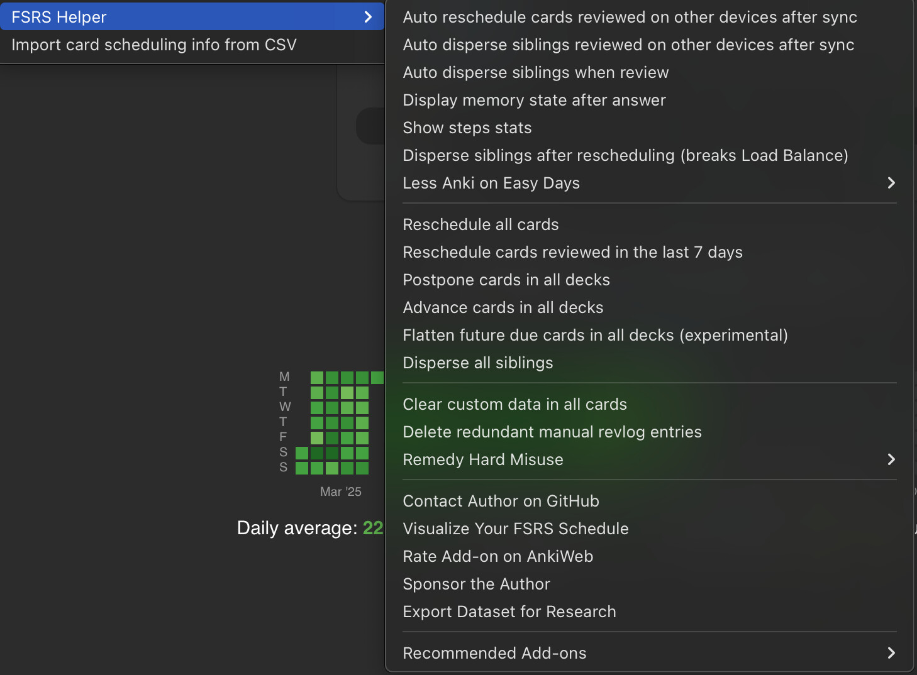
Task: Click Export Dataset for Research
Action: 649,612
